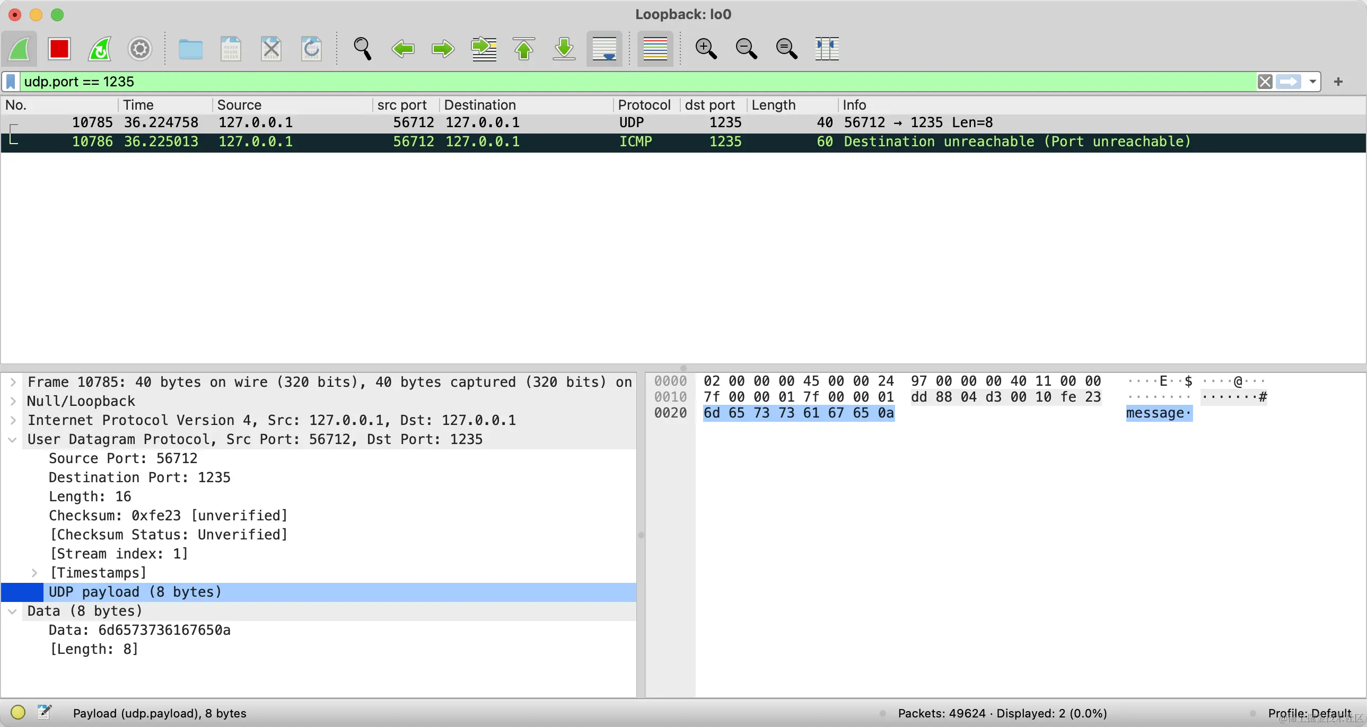This screenshot has width=1367, height=727.
Task: Apply the display filter arrow
Action: click(x=1289, y=82)
